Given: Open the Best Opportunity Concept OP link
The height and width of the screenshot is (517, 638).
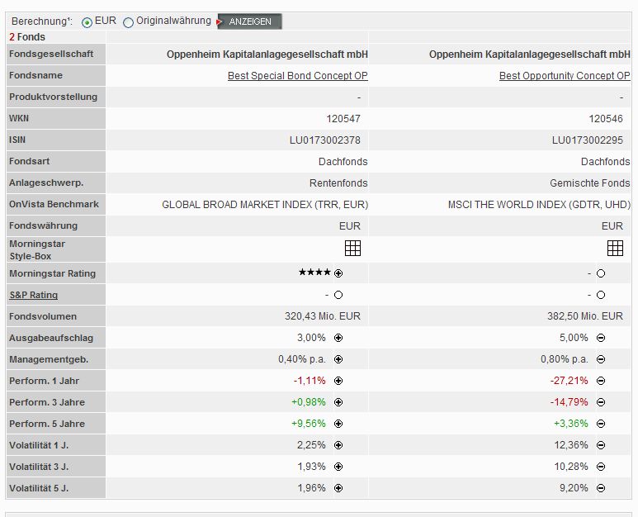Looking at the screenshot, I should tap(565, 75).
